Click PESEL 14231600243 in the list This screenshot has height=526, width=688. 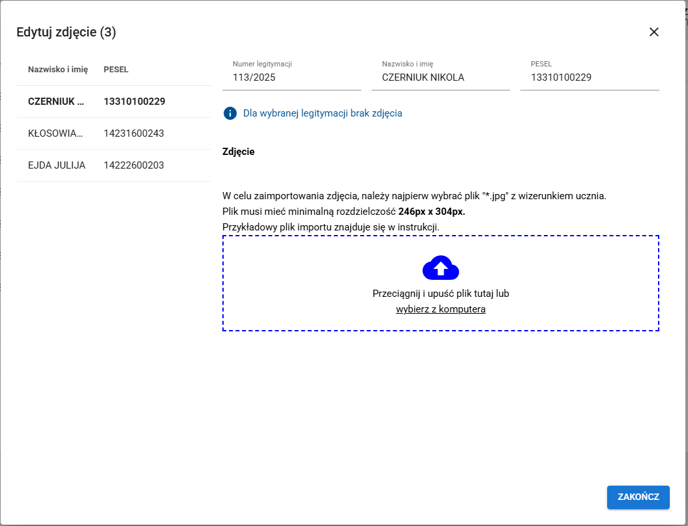click(x=134, y=133)
